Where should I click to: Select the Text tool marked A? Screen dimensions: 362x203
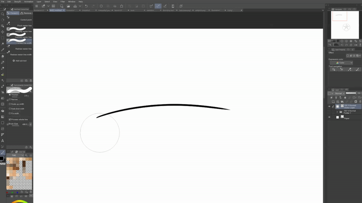click(3, 141)
